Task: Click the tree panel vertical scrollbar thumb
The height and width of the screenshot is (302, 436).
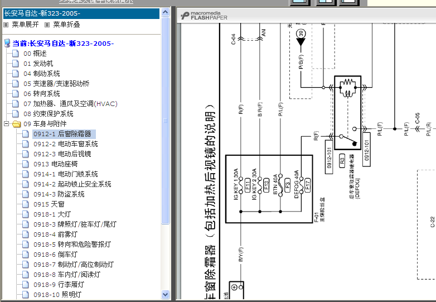Action: (166, 120)
